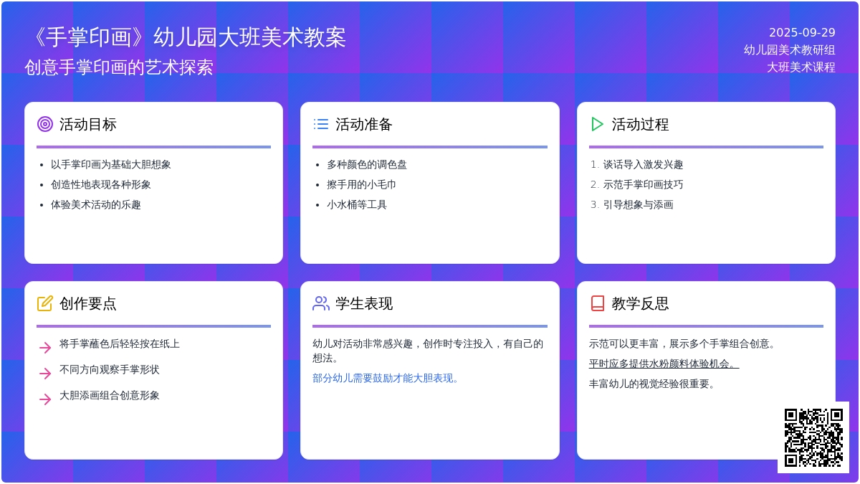
Task: Click the target icon beside 活动目标
Action: (x=45, y=124)
